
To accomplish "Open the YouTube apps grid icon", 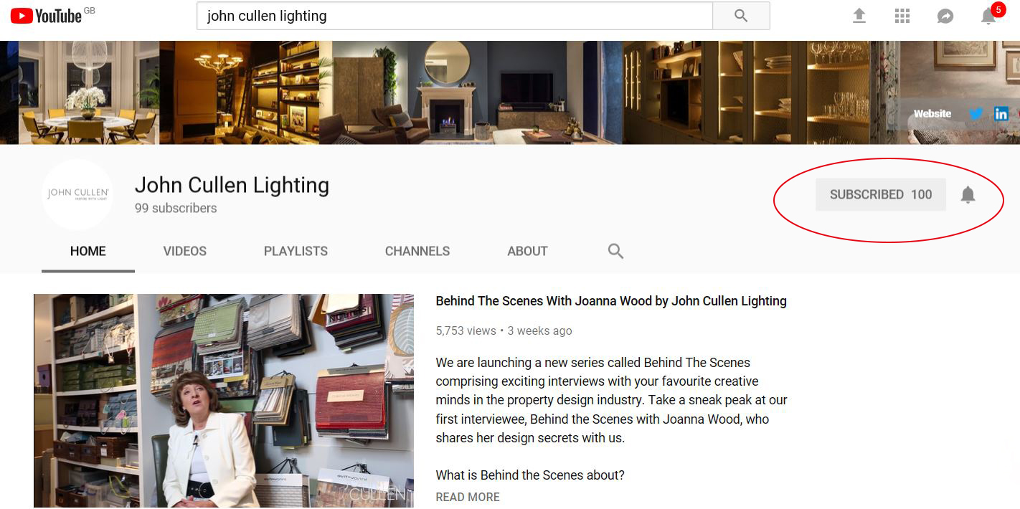I will click(902, 16).
